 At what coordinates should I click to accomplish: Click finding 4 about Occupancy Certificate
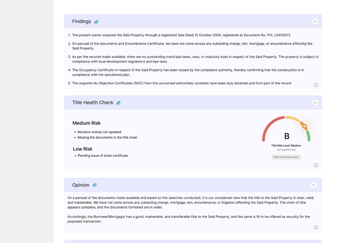pyautogui.click(x=188, y=72)
